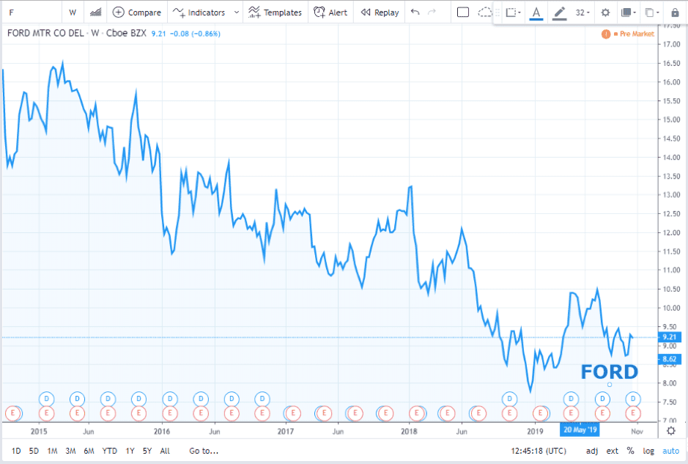688x464 pixels.
Task: Click the Go to... date button
Action: [204, 451]
